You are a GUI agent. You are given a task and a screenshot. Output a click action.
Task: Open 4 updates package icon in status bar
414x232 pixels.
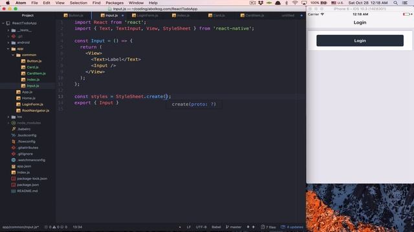pos(292,227)
